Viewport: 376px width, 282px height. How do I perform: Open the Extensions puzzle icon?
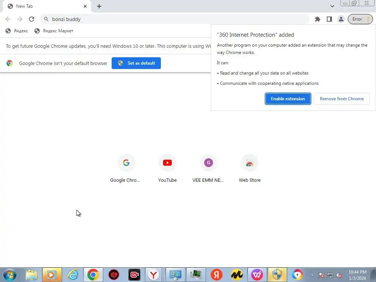(318, 19)
